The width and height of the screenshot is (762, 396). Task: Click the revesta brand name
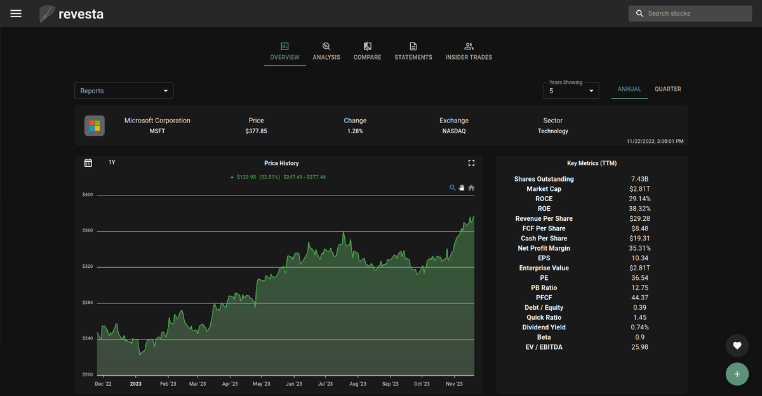tap(81, 13)
